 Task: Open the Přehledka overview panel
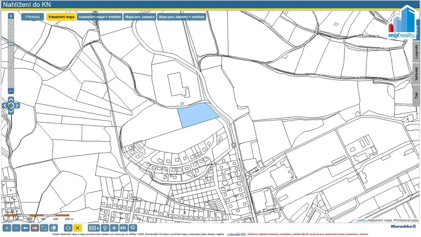(32, 17)
